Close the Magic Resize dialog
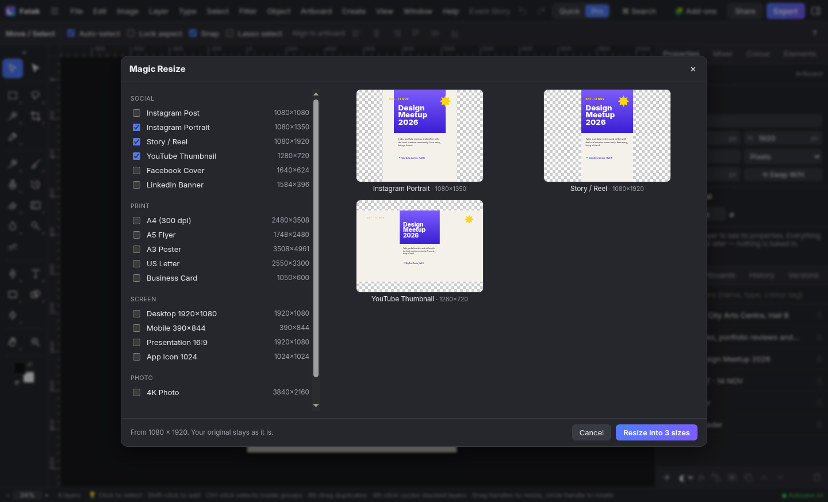Viewport: 828px width, 502px height. (693, 69)
